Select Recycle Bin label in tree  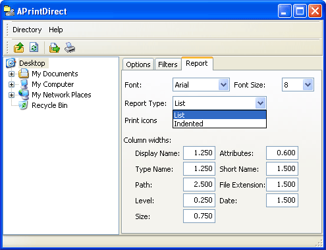click(x=49, y=105)
